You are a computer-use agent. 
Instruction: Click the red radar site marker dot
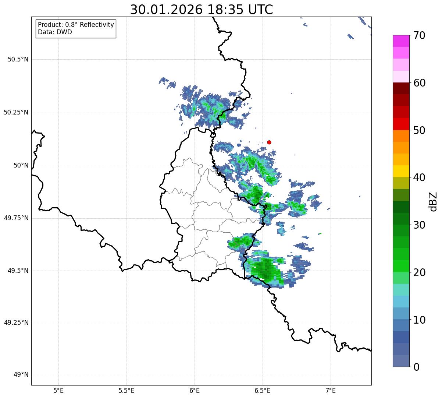click(269, 142)
